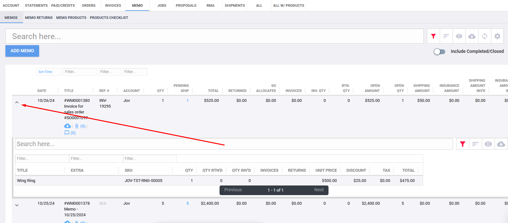This screenshot has width=508, height=223.
Task: Focus the nested products search field
Action: pyautogui.click(x=234, y=144)
